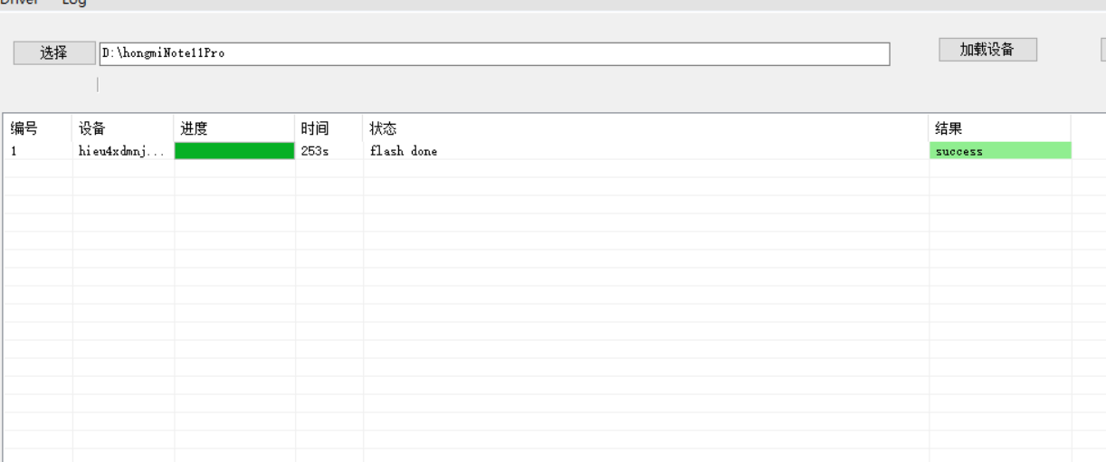
Task: Open the Log menu
Action: (74, 3)
